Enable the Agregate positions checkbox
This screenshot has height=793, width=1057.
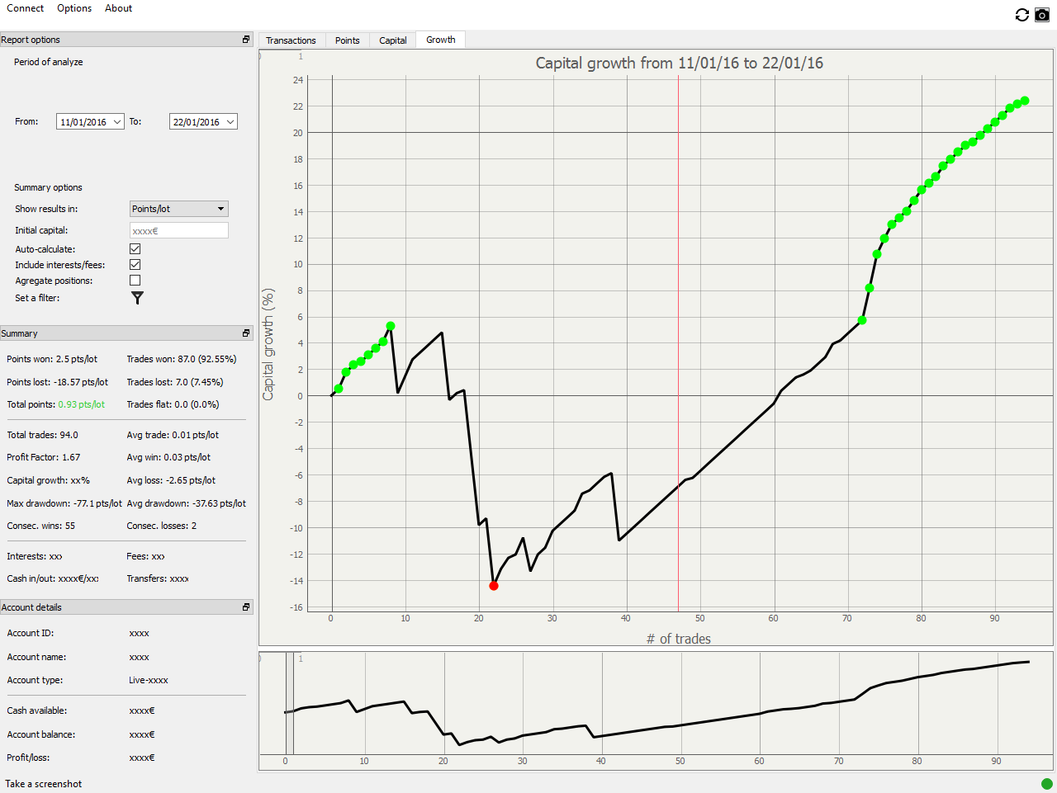point(135,280)
